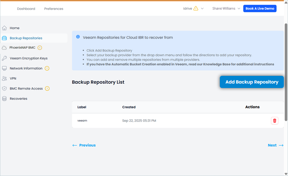Open PhoenixNAP BMC sidebar item
Screen dimensions: 288x176
pyautogui.click(x=22, y=48)
